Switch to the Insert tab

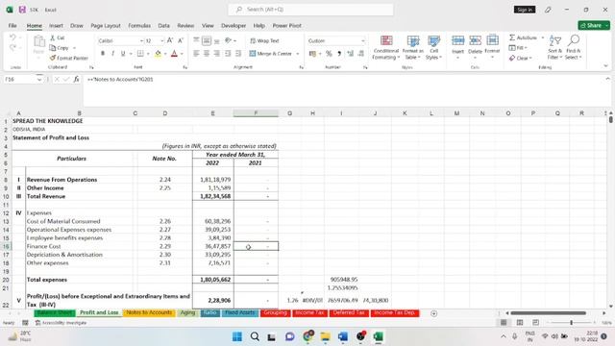56,26
